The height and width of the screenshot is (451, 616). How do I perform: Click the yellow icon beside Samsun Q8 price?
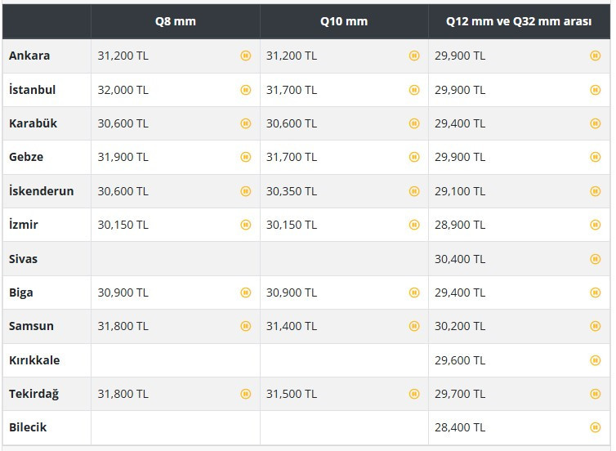tap(245, 326)
